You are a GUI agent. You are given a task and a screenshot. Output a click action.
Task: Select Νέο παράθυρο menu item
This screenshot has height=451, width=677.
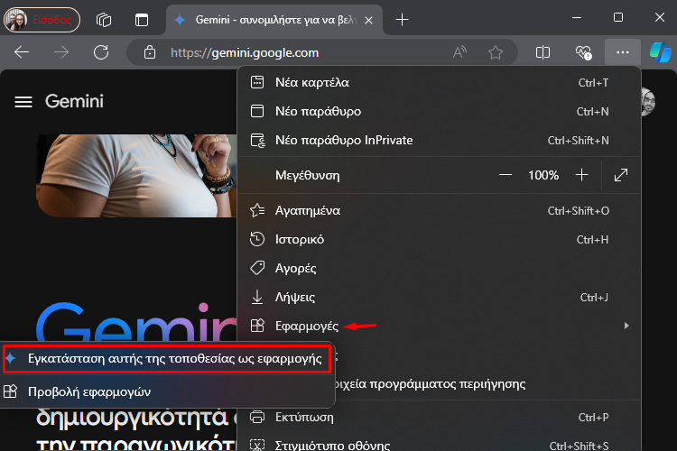click(439, 111)
